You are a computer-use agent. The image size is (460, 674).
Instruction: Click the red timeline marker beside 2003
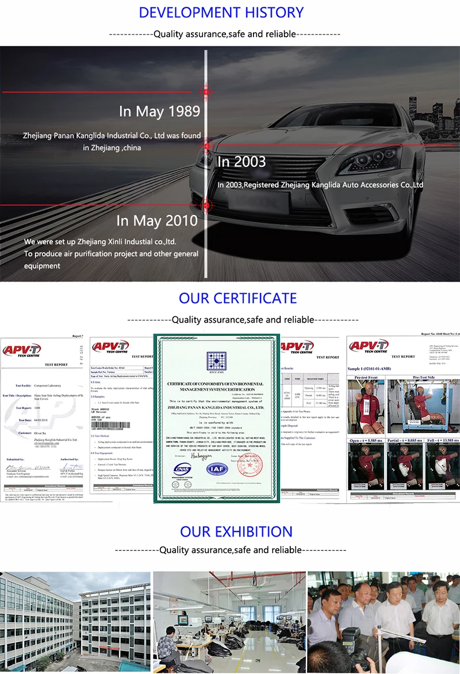click(207, 145)
